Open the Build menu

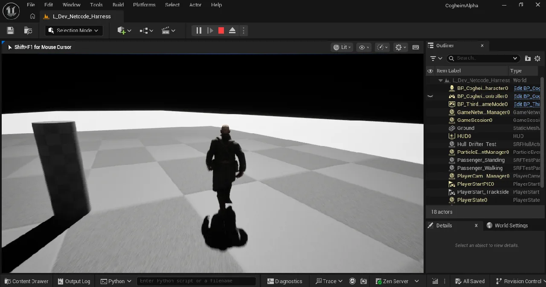118,5
